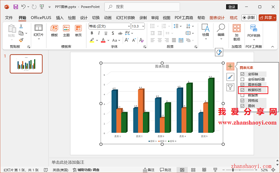Click the zoom slider handle
The image size is (280, 173).
click(x=233, y=170)
